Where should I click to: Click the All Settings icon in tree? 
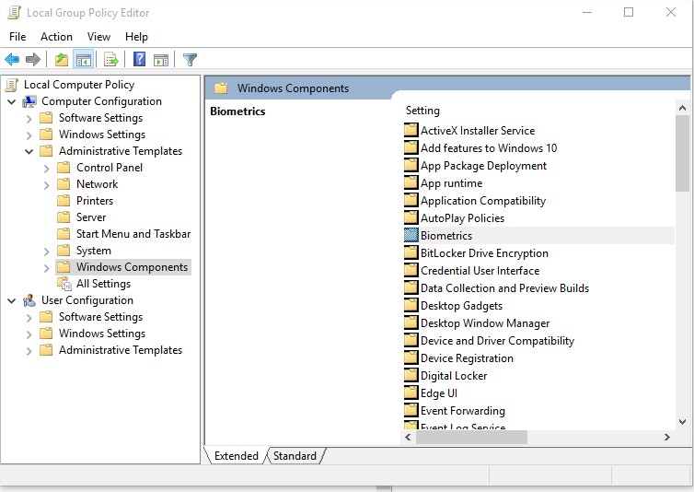point(64,284)
